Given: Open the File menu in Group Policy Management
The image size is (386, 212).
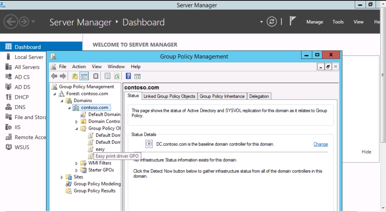Looking at the screenshot, I should click(x=63, y=67).
